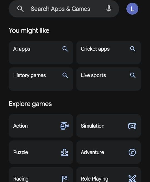Select the History games suggestion
The height and width of the screenshot is (182, 150).
click(41, 79)
